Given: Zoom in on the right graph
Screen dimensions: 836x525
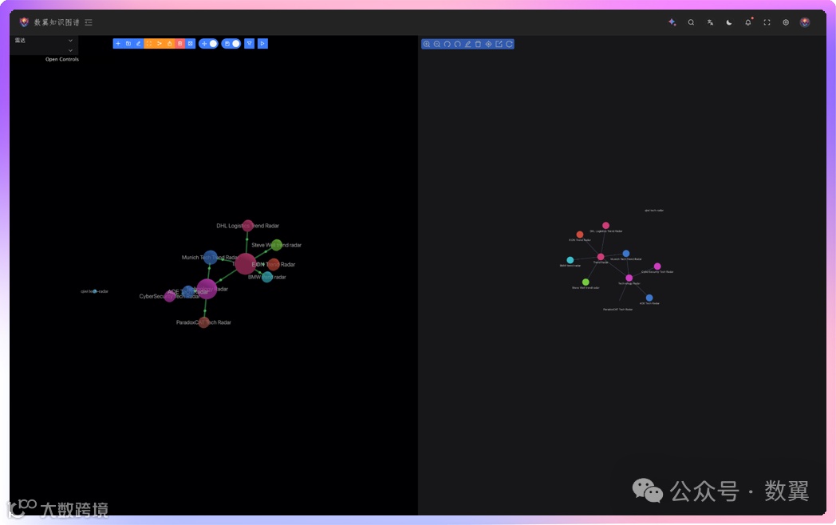Looking at the screenshot, I should tap(427, 45).
